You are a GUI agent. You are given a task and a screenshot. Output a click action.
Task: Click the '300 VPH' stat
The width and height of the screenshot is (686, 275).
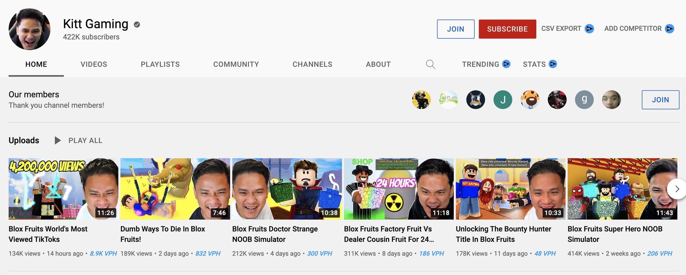[320, 254]
